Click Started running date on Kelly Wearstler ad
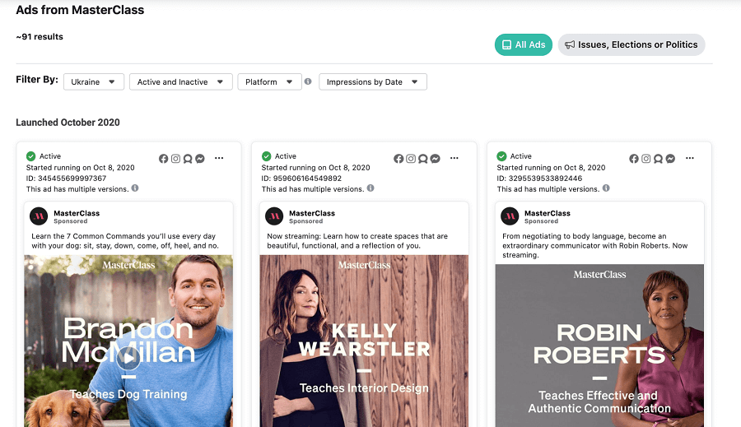The width and height of the screenshot is (741, 427). [315, 167]
